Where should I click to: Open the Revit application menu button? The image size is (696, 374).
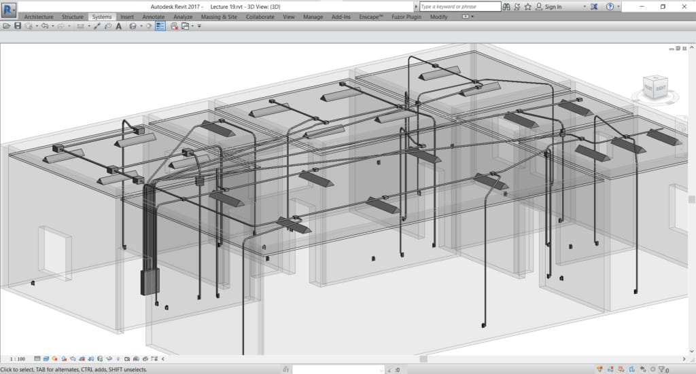click(8, 10)
